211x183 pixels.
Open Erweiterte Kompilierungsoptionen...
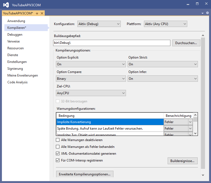pyautogui.click(x=85, y=174)
